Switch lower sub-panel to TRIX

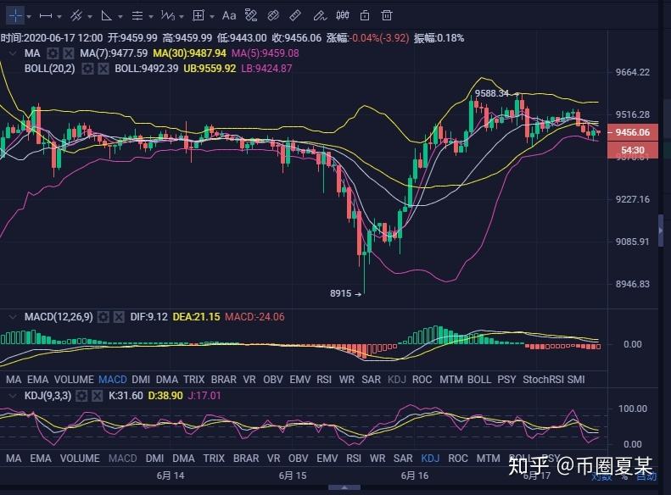tap(214, 459)
